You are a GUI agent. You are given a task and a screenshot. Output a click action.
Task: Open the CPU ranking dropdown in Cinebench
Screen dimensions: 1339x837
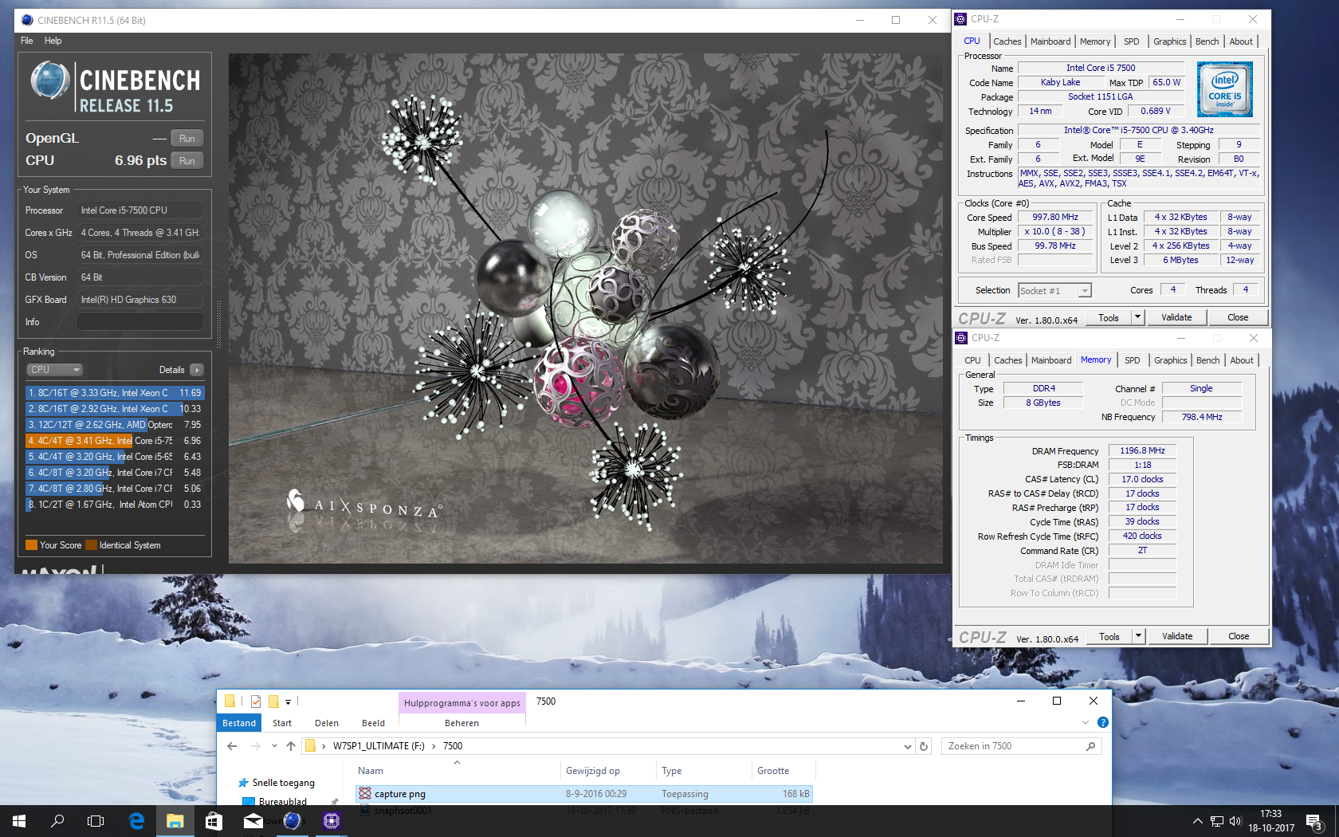(54, 370)
